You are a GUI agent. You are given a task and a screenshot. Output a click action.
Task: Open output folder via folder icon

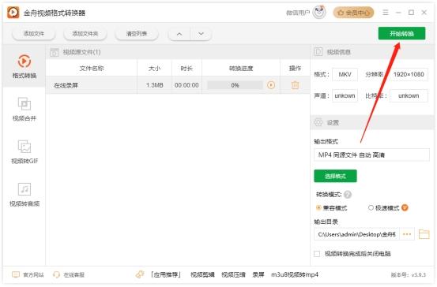click(424, 234)
